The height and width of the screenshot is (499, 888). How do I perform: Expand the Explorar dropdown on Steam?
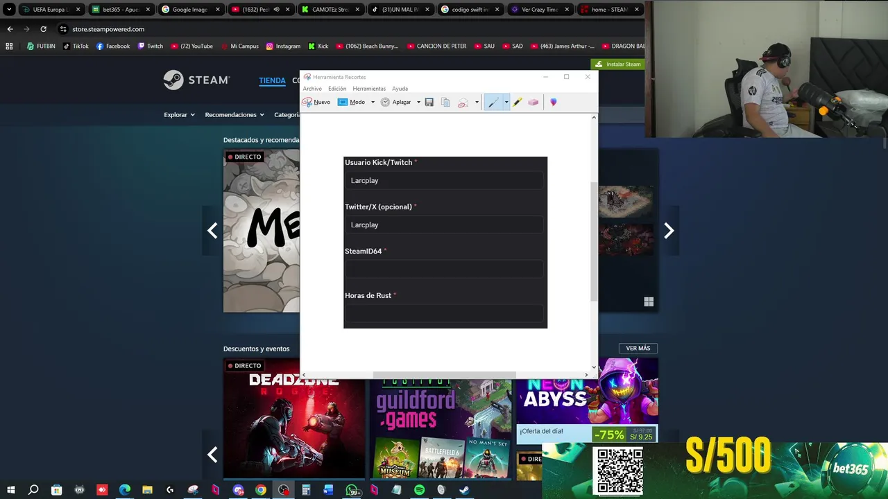click(x=179, y=114)
